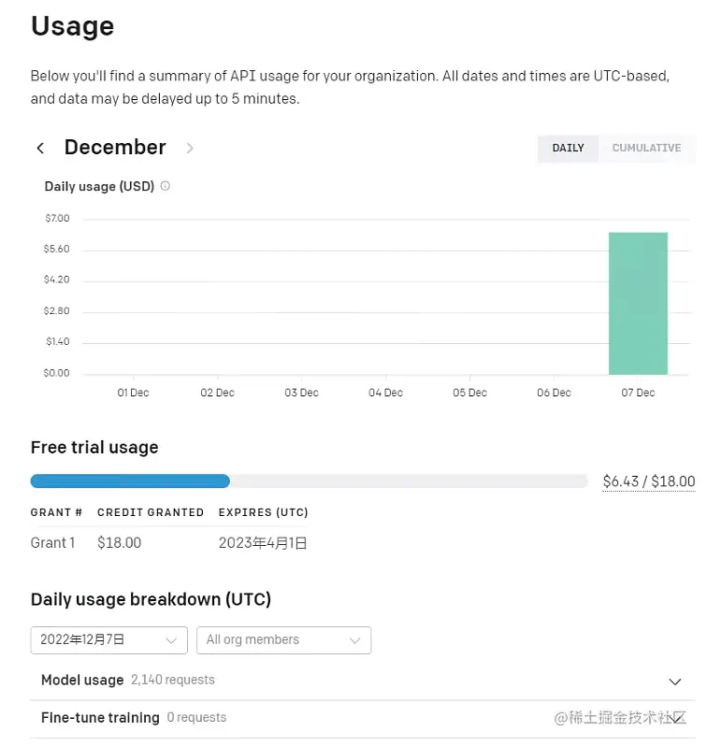The image size is (707, 746).
Task: Switch to DAILY view
Action: click(568, 148)
